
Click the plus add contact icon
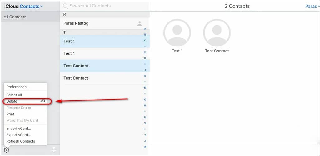click(x=54, y=150)
